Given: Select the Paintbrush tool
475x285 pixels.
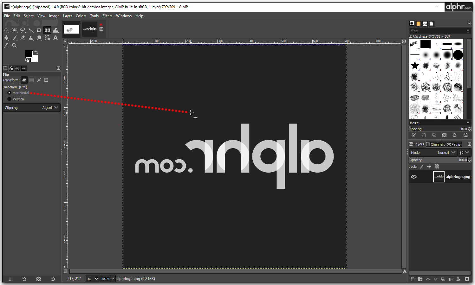Looking at the screenshot, I should [x=14, y=38].
